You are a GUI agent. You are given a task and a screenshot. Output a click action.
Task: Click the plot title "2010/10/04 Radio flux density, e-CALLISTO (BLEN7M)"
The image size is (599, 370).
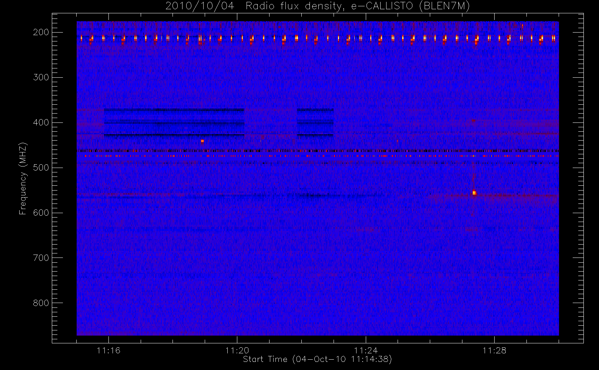click(318, 6)
